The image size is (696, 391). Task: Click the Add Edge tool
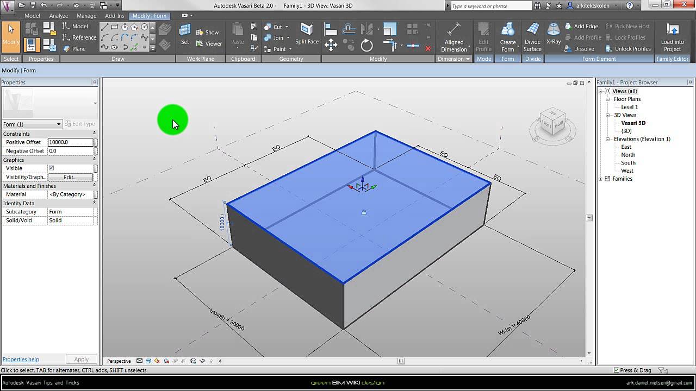point(582,27)
